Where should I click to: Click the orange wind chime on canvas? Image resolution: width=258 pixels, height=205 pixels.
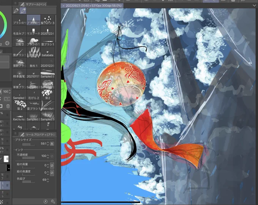121,84
